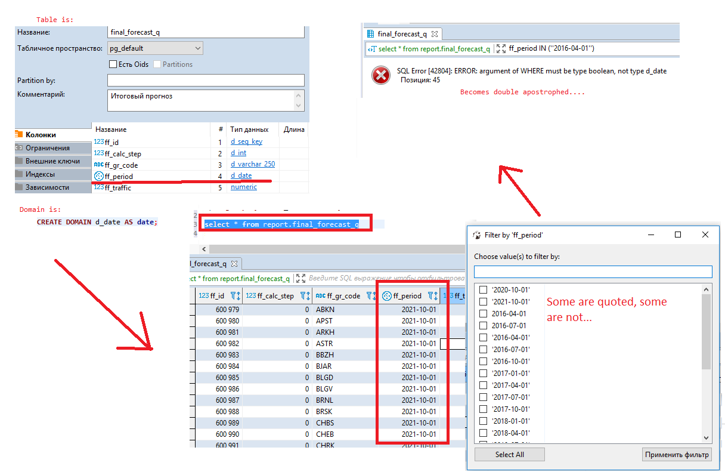Screen dimensions: 725x475
Task: Check the '2020-10-01' filter value
Action: [x=484, y=289]
